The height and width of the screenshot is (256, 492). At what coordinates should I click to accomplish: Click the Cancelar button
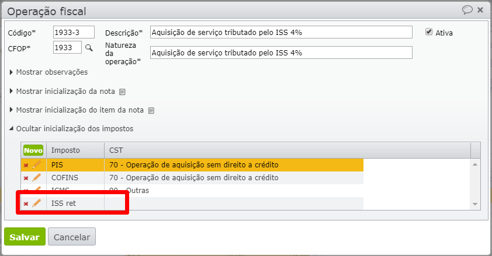pos(72,237)
